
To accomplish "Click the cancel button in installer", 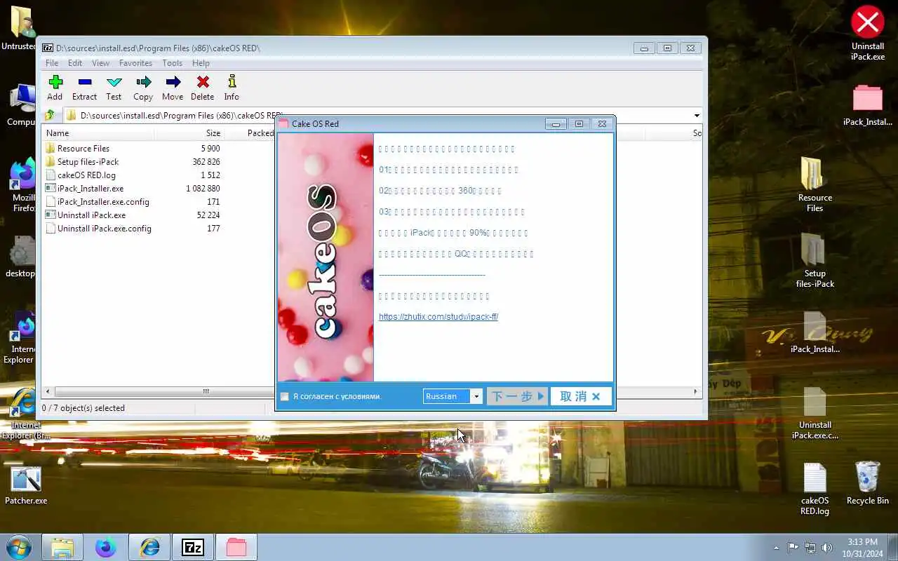I will [580, 396].
